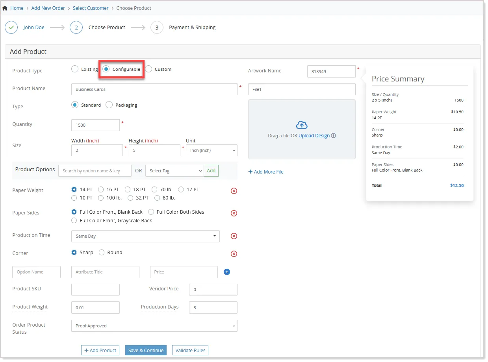Viewport: 488px width, 362px height.
Task: Remove the Paper Weight option
Action: (x=234, y=191)
